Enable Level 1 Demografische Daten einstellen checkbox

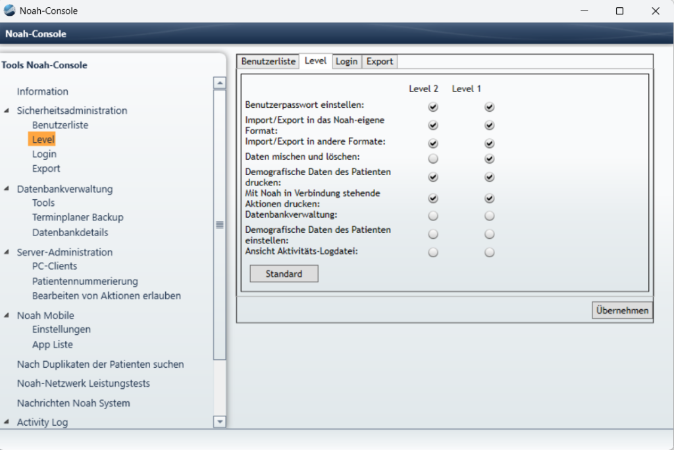[x=489, y=234]
